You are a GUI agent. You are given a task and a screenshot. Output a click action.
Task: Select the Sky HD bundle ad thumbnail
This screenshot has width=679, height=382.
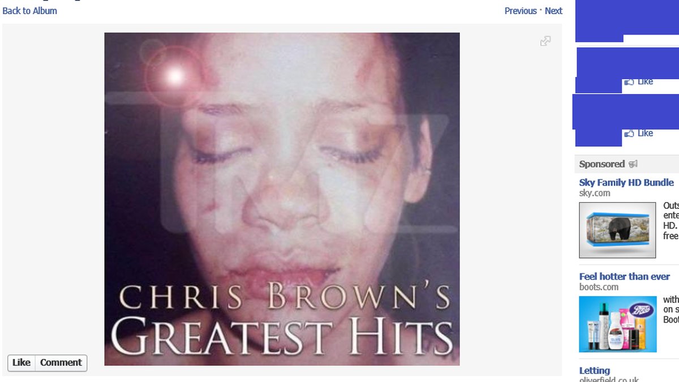[617, 230]
